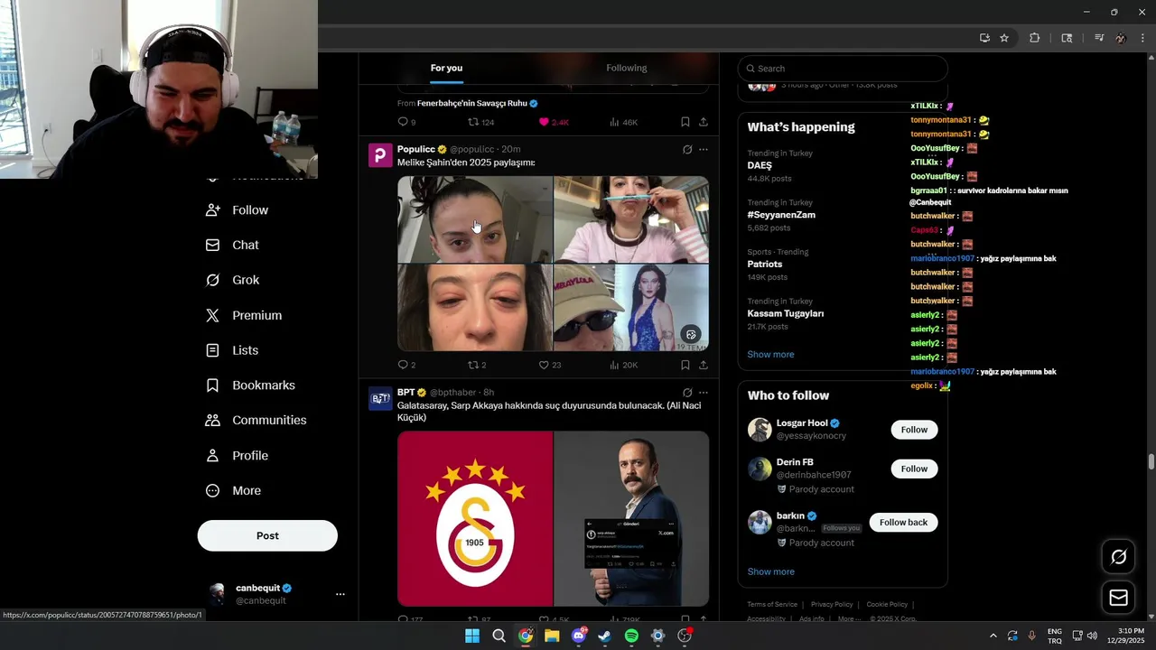1156x650 pixels.
Task: Open Windows taskbar Search
Action: click(499, 636)
